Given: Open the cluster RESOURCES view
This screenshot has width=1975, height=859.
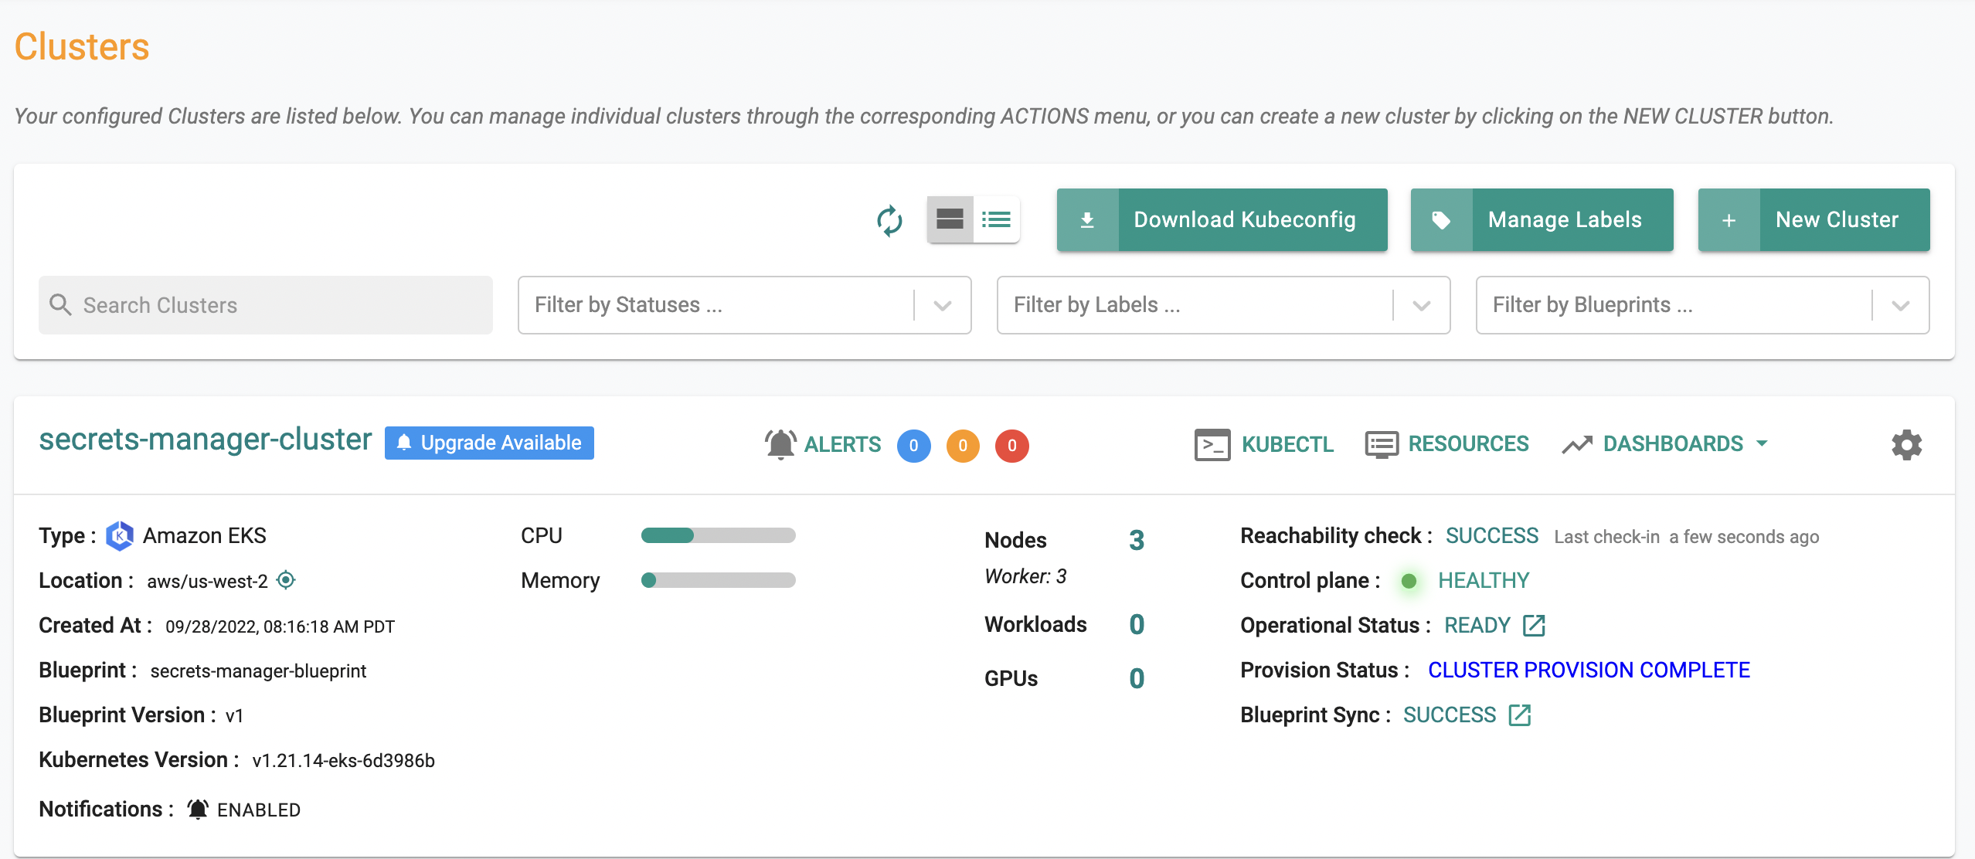Looking at the screenshot, I should tap(1446, 444).
